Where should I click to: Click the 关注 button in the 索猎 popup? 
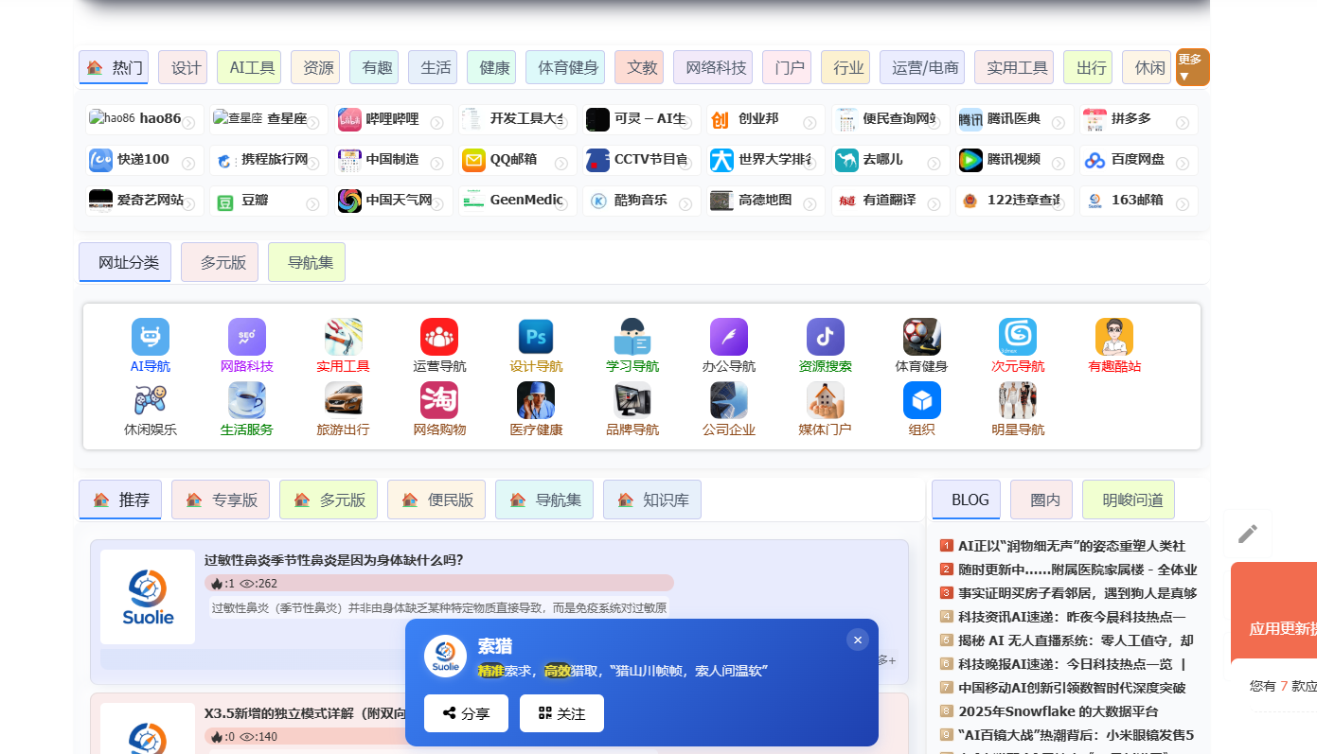pyautogui.click(x=561, y=713)
